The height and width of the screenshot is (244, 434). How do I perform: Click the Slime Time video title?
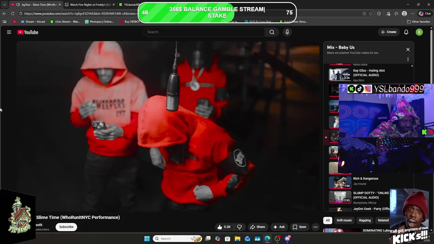point(78,218)
